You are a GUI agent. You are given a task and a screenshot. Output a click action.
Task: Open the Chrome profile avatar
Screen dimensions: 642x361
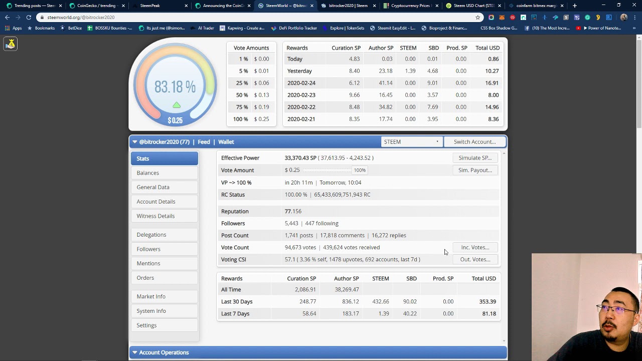(x=623, y=18)
